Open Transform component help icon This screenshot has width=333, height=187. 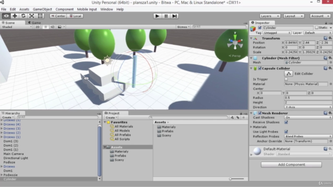pyautogui.click(x=325, y=38)
